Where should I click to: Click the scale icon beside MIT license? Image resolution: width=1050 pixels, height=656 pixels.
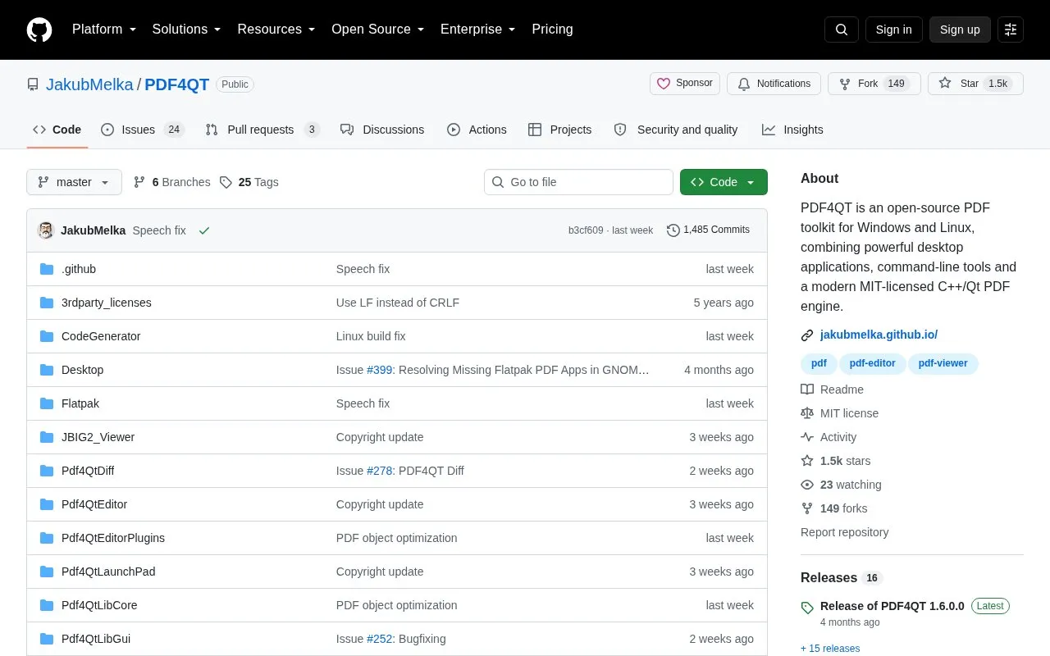click(x=807, y=413)
